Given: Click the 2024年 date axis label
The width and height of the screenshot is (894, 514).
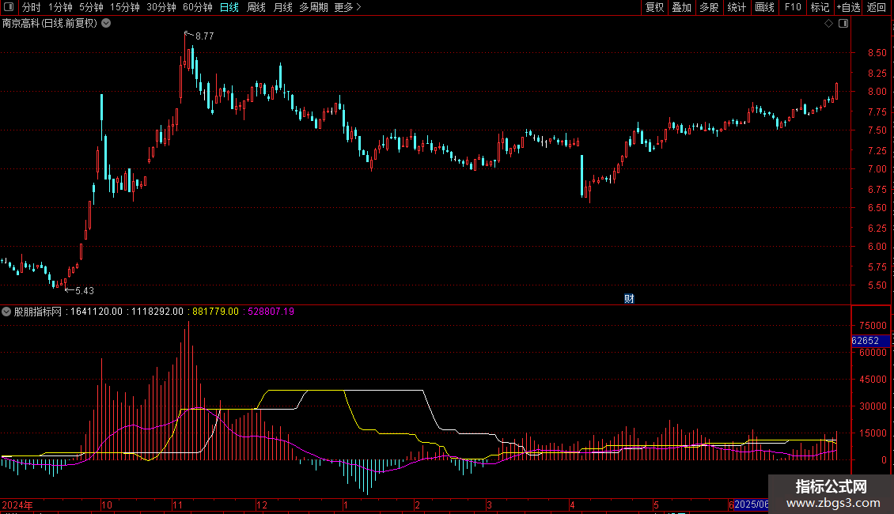Looking at the screenshot, I should click(x=17, y=505).
